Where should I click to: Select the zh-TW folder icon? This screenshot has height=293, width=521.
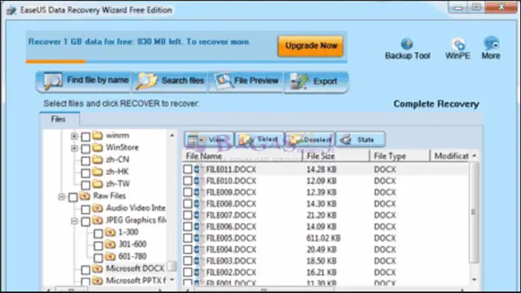click(x=97, y=184)
